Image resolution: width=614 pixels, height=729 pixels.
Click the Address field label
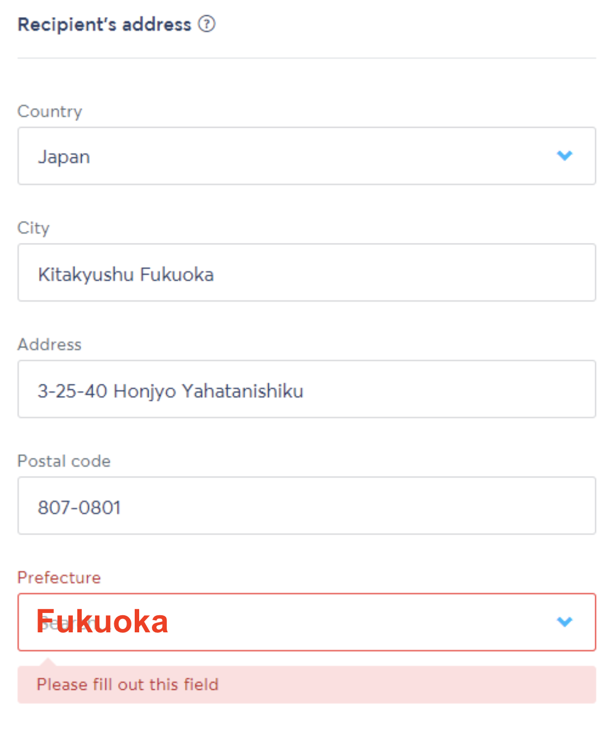pyautogui.click(x=50, y=345)
